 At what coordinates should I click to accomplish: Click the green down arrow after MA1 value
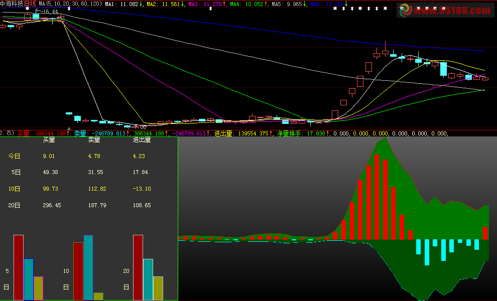point(141,4)
